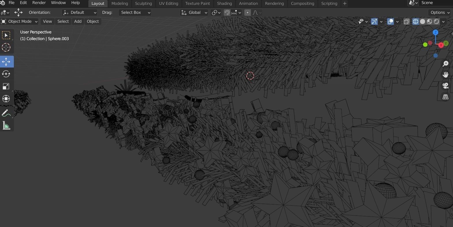This screenshot has height=227, width=453.
Task: Switch to the Rendering workspace tab
Action: [274, 3]
